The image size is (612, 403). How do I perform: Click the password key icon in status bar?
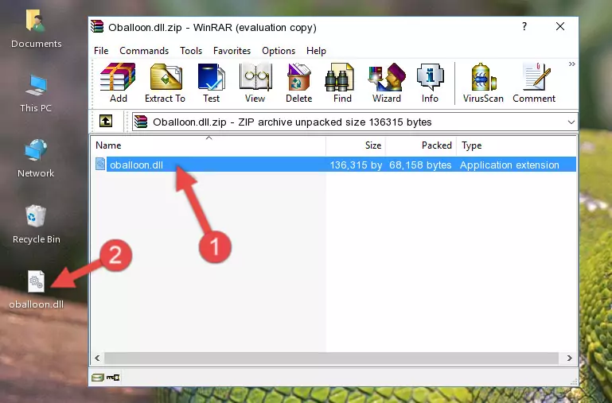tap(113, 377)
